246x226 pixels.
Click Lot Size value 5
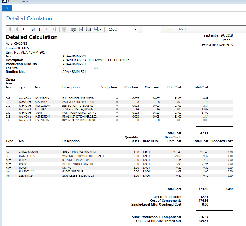[x=63, y=68]
